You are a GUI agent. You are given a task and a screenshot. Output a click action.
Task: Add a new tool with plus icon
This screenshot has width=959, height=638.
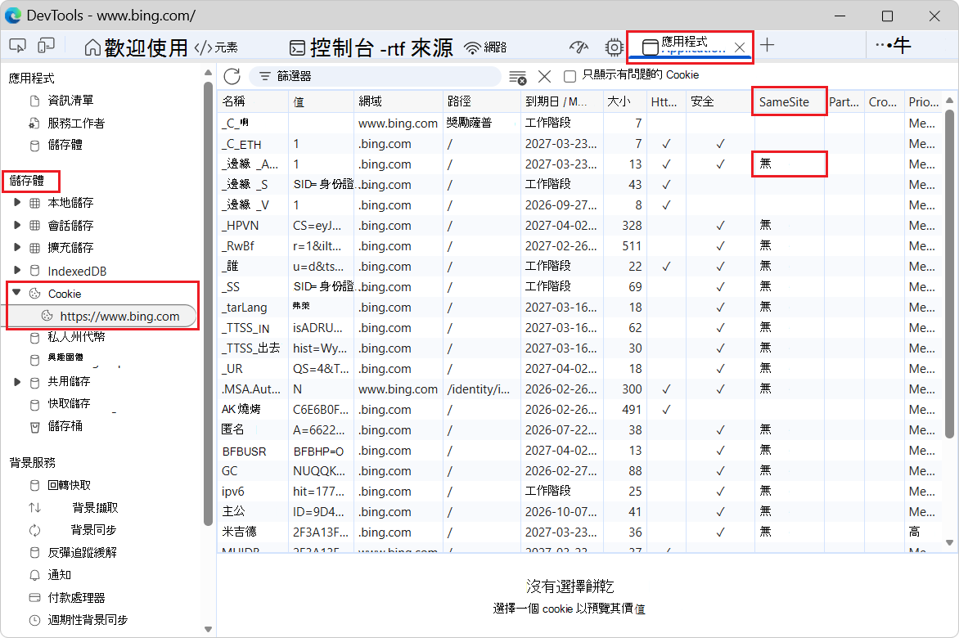pyautogui.click(x=767, y=45)
